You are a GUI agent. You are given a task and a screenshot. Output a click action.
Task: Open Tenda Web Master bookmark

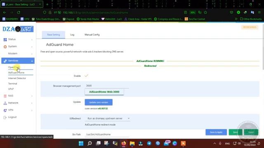88,19
